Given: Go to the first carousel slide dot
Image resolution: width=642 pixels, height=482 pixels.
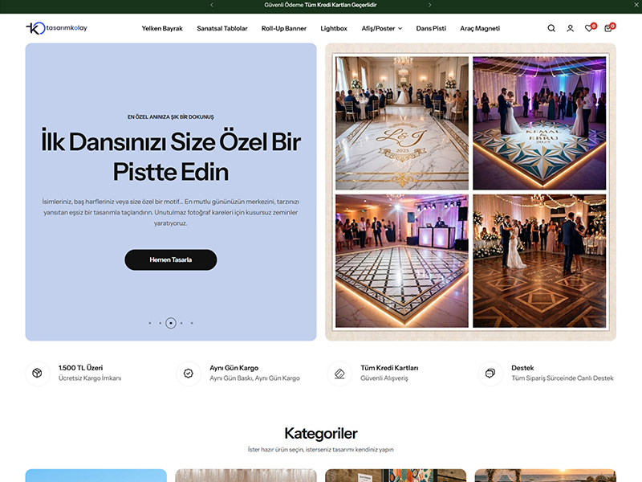Looking at the screenshot, I should click(150, 323).
